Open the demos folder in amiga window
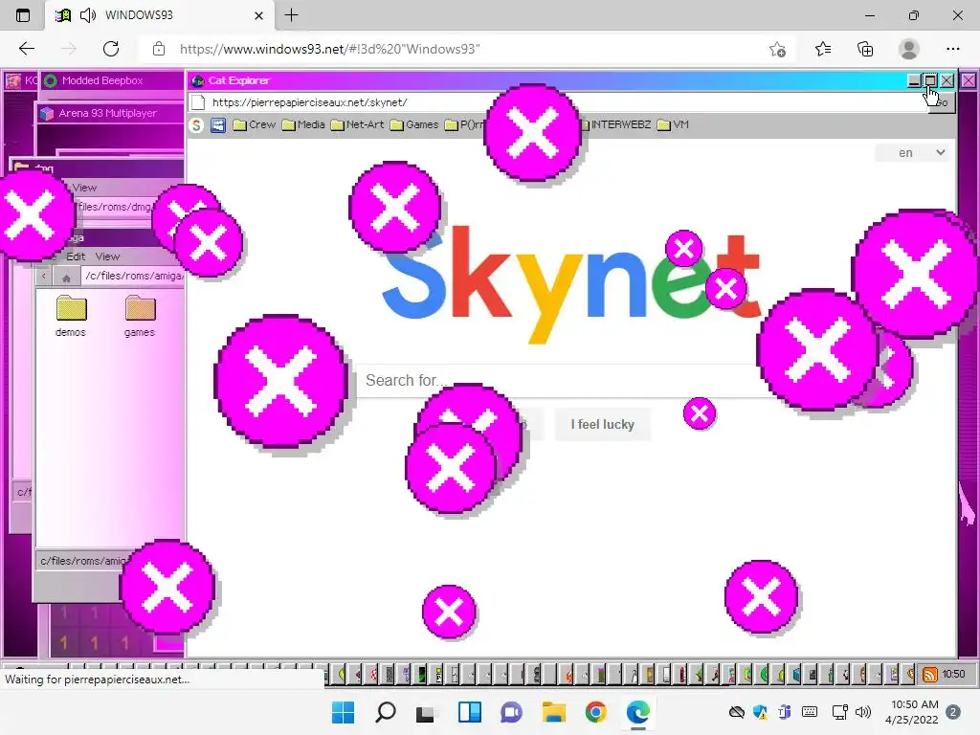Image resolution: width=980 pixels, height=735 pixels. (x=71, y=316)
